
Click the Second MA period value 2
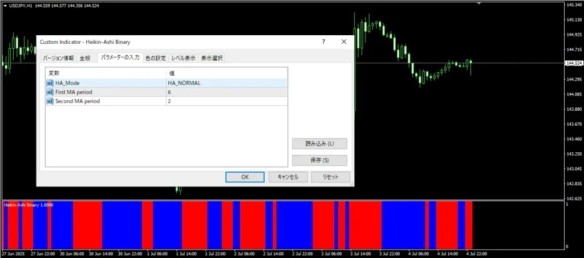click(x=227, y=101)
